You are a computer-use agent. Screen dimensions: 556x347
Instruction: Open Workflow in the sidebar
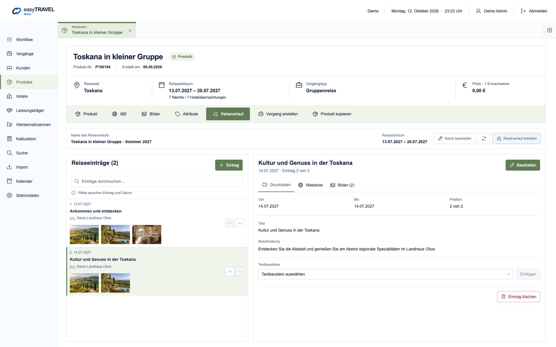click(29, 40)
